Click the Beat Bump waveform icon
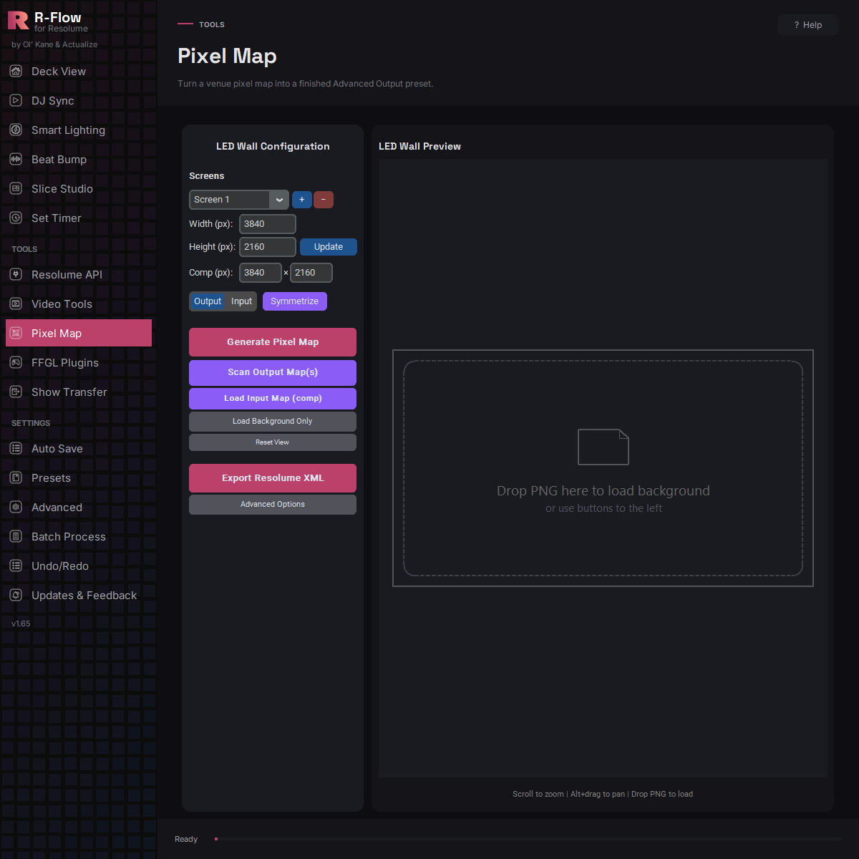Image resolution: width=859 pixels, height=859 pixels. pyautogui.click(x=16, y=159)
